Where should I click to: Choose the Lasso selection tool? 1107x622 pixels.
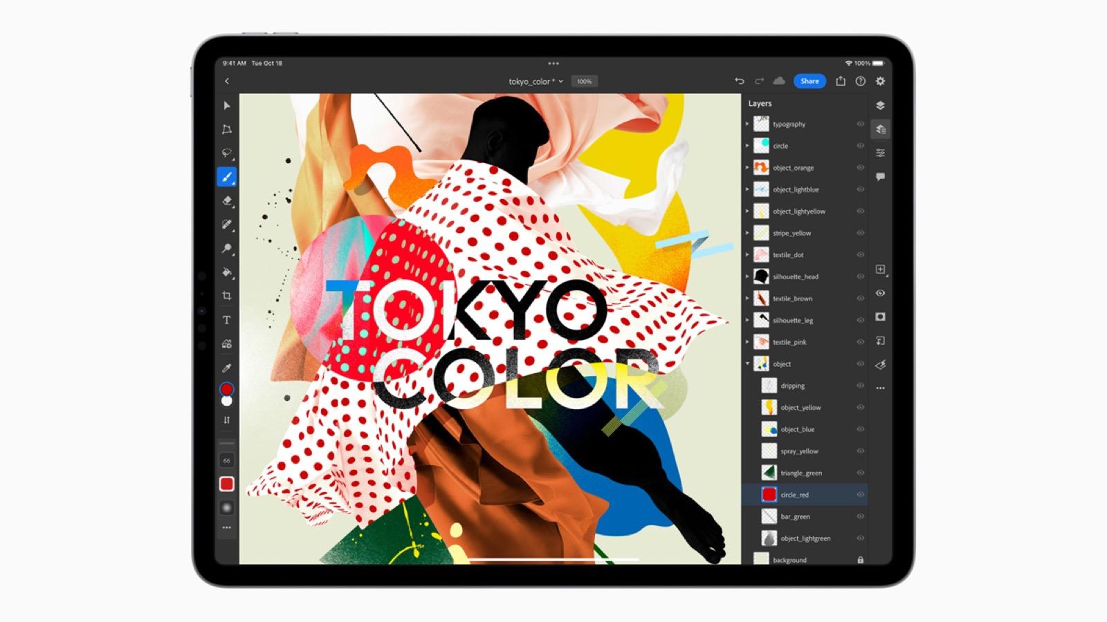(x=226, y=153)
